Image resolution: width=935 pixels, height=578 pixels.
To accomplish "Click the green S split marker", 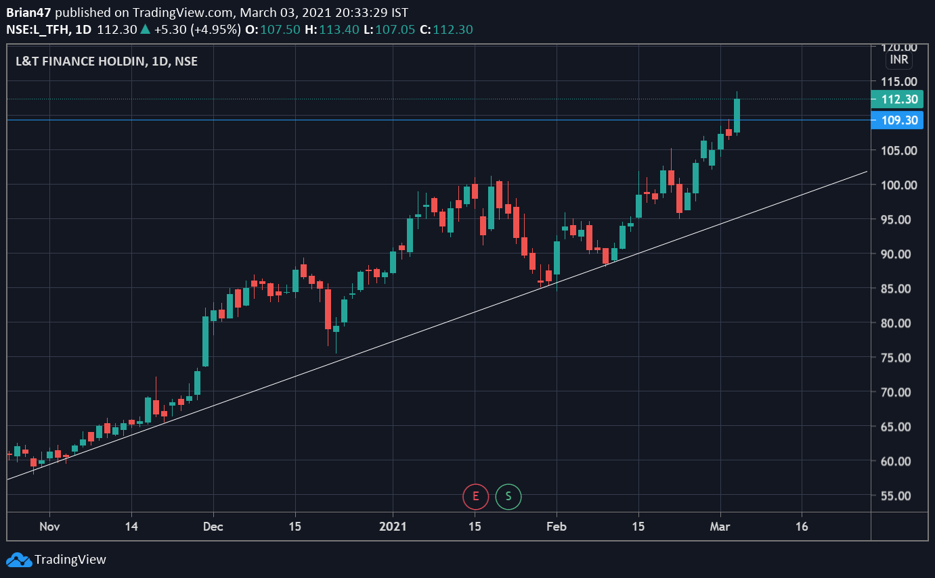I will [508, 496].
